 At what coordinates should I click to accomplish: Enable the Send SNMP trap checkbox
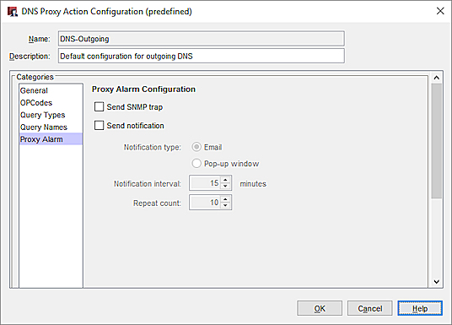pyautogui.click(x=99, y=107)
